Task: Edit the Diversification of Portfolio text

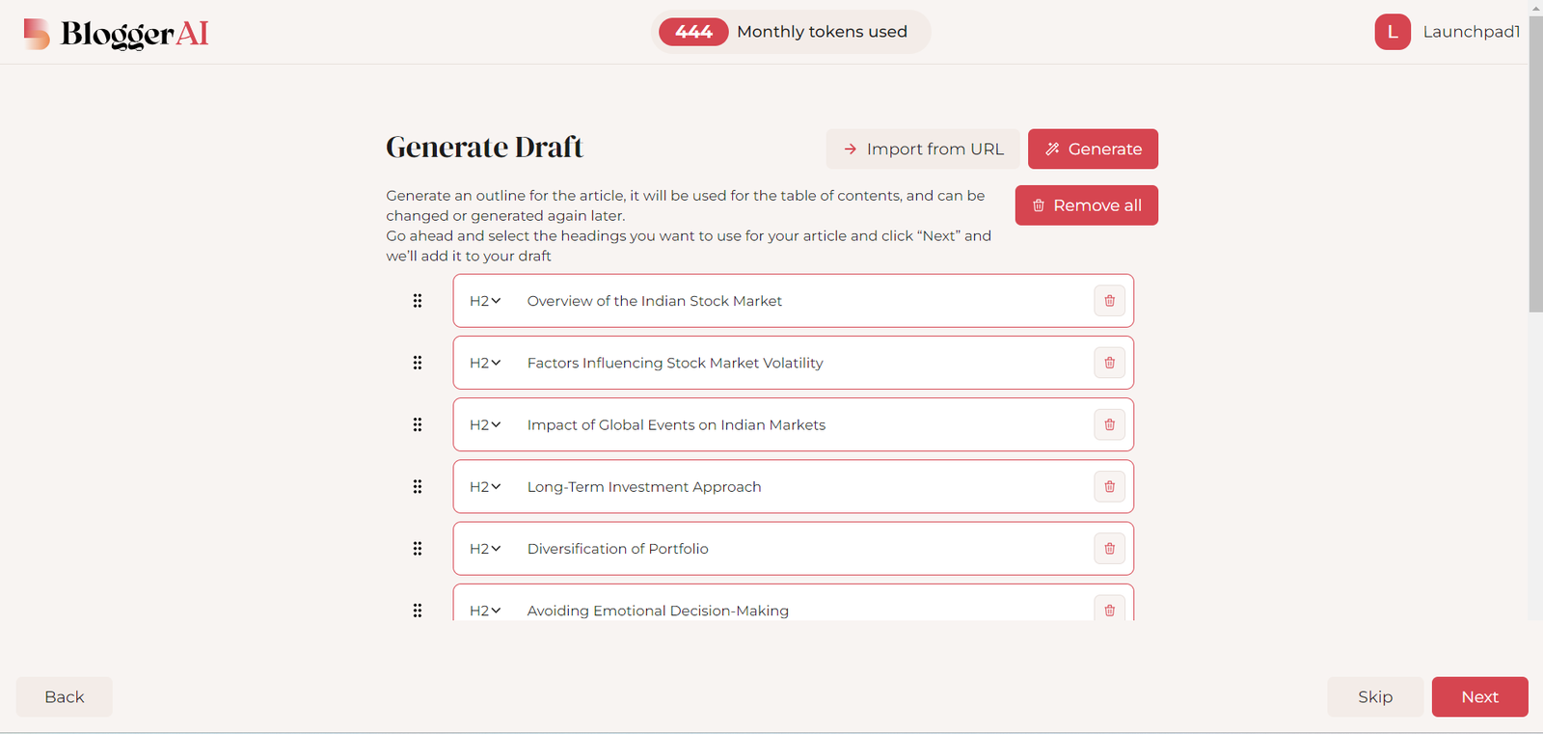Action: tap(617, 549)
